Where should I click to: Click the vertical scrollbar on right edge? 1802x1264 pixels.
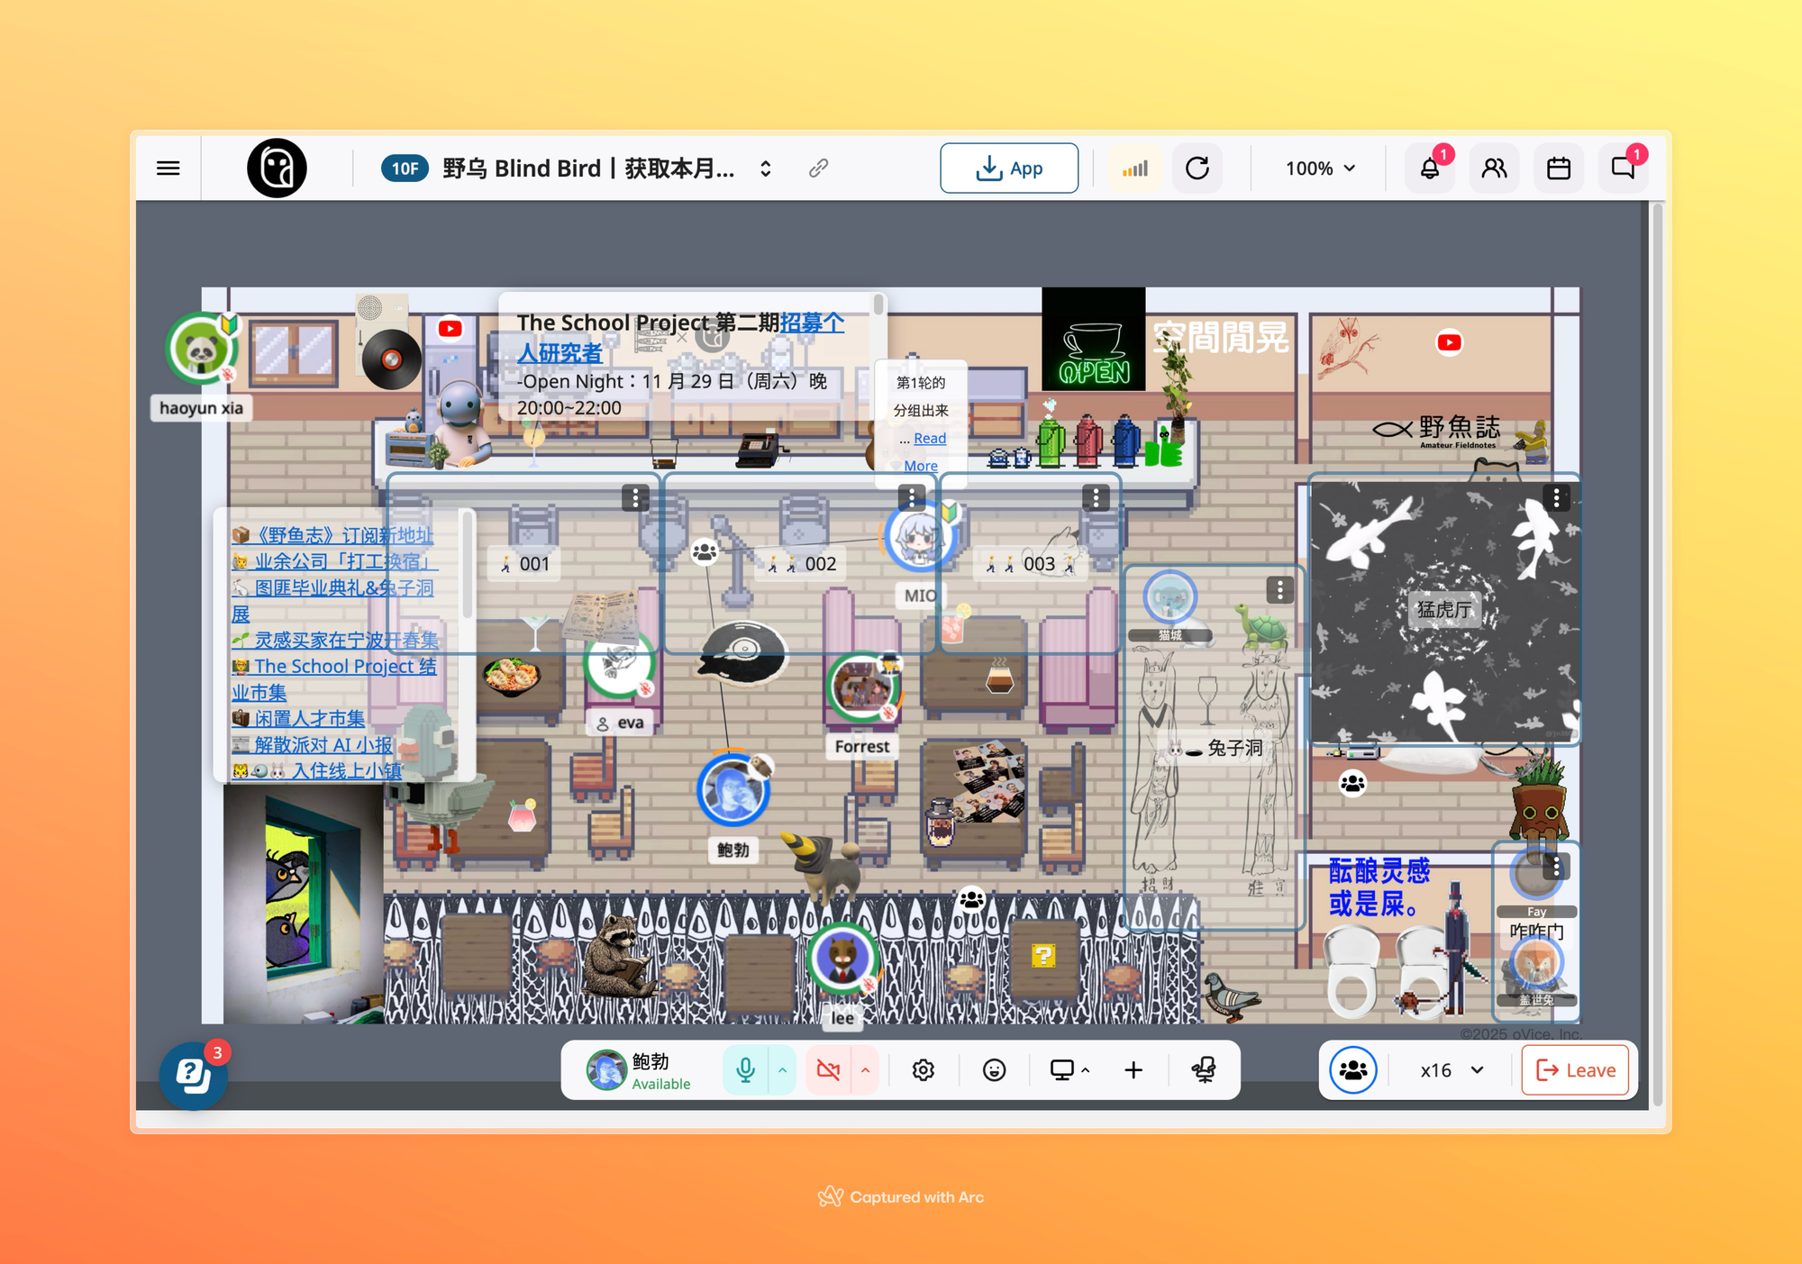coord(1657,631)
